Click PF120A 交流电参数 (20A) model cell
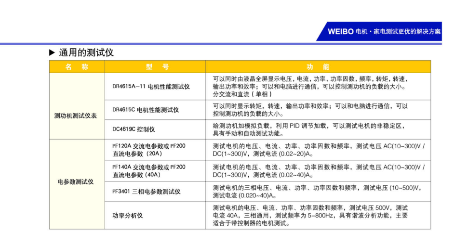The image size is (455, 232). [x=155, y=150]
